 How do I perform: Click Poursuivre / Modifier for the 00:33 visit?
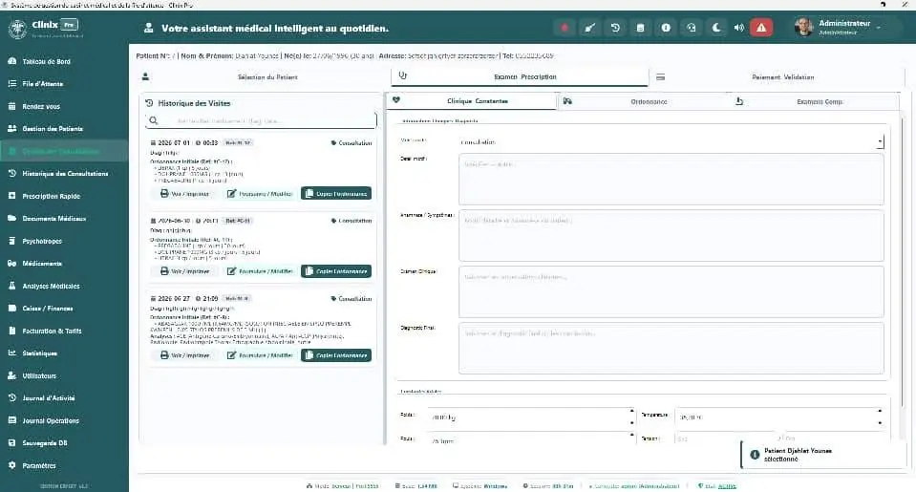(260, 193)
